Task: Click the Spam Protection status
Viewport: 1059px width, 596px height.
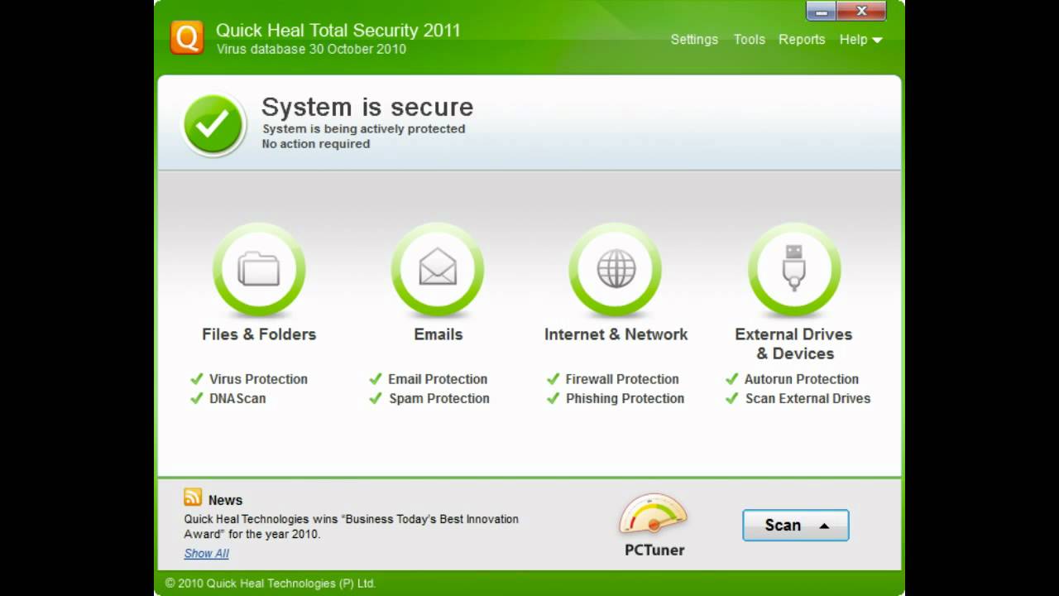Action: pyautogui.click(x=429, y=398)
